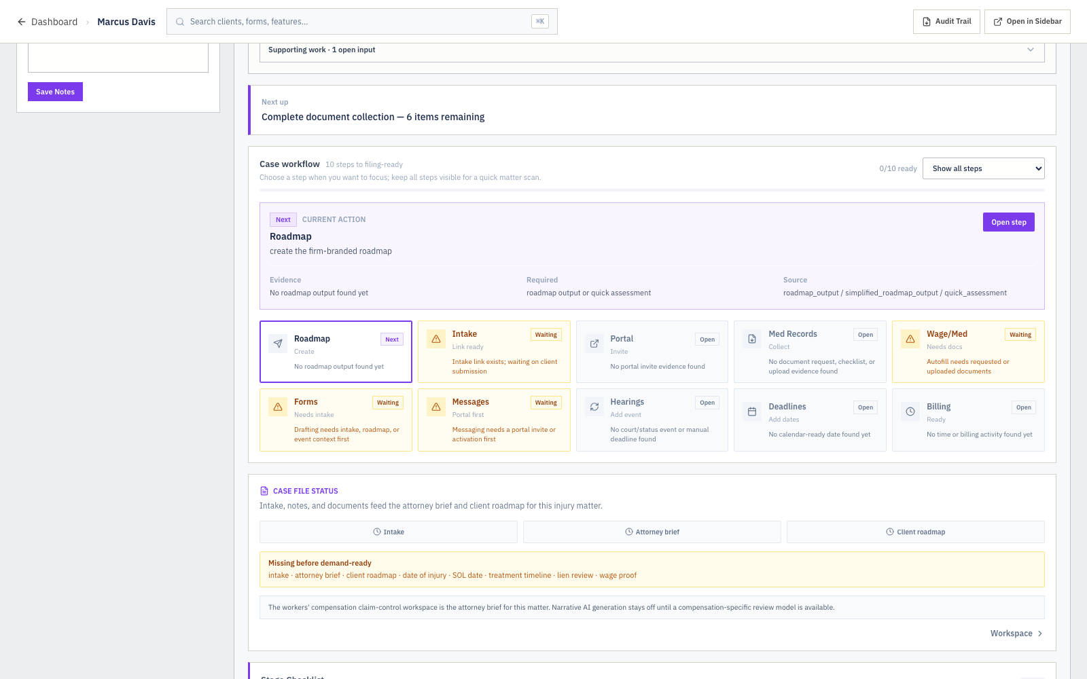
Task: Select the Med Records step card
Action: (x=810, y=352)
